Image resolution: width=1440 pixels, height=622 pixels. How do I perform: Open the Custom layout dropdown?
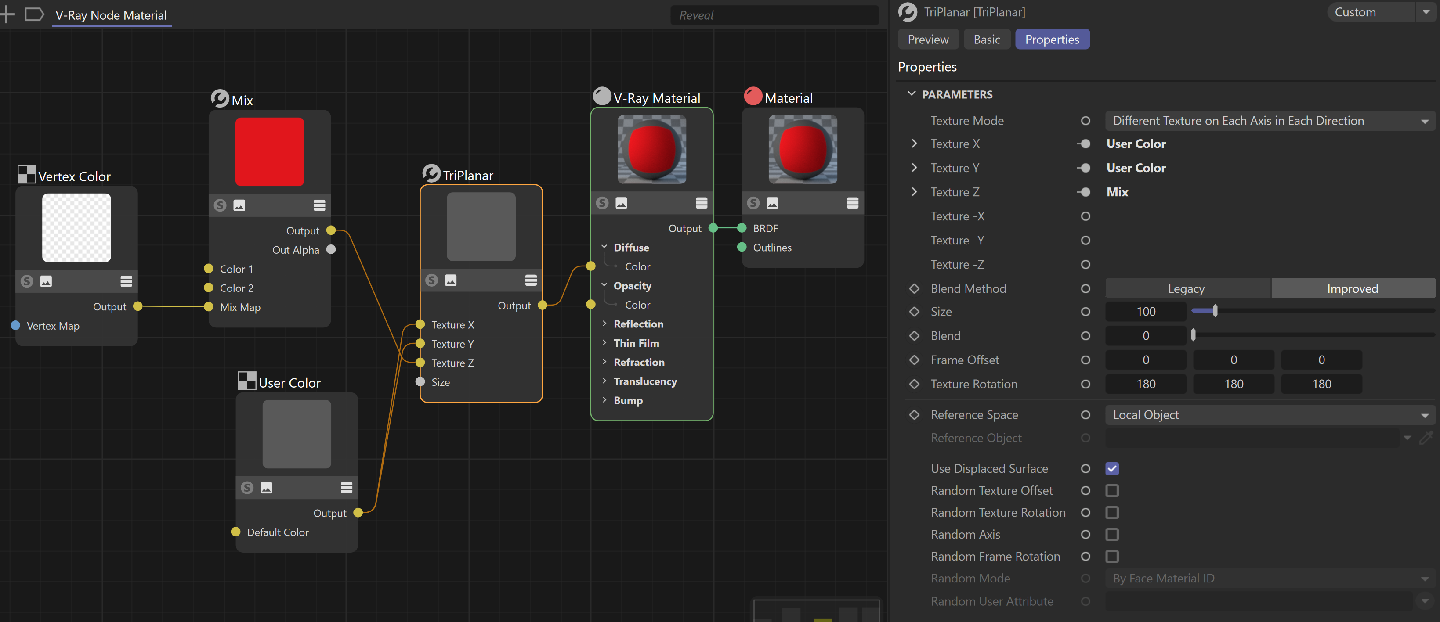pos(1382,12)
